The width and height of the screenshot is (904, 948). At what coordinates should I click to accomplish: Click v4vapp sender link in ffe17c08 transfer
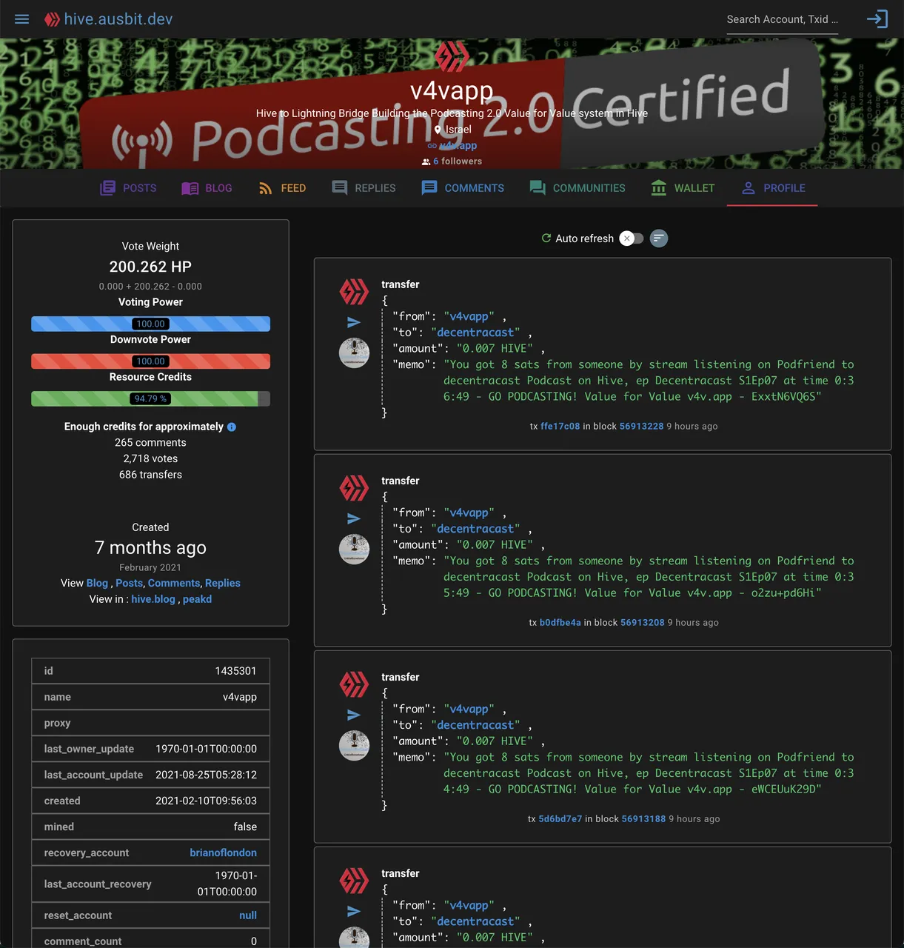(469, 317)
